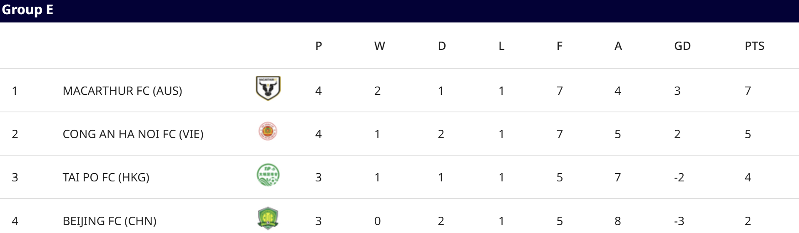Image resolution: width=799 pixels, height=233 pixels.
Task: Open the MACARTHUR FC (AUS) team link
Action: [122, 91]
